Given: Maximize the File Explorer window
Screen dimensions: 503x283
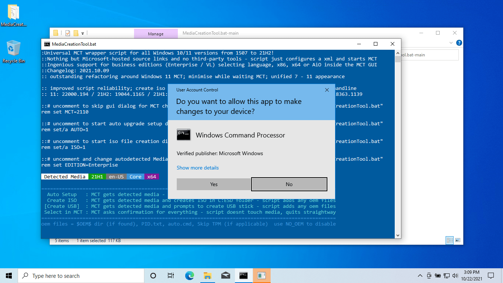Looking at the screenshot, I should click(438, 33).
